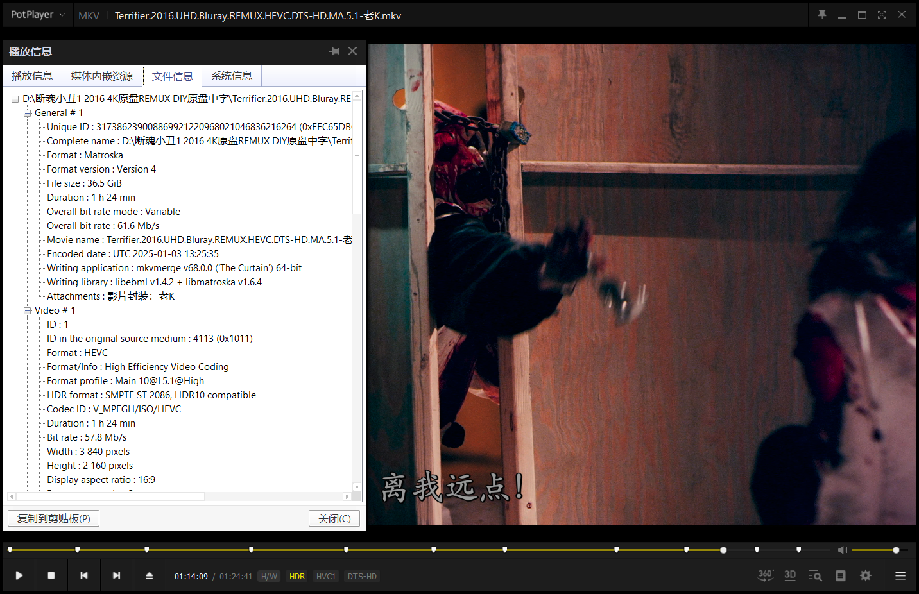Click the total duration 01:24:41 display
919x594 pixels.
tap(236, 576)
